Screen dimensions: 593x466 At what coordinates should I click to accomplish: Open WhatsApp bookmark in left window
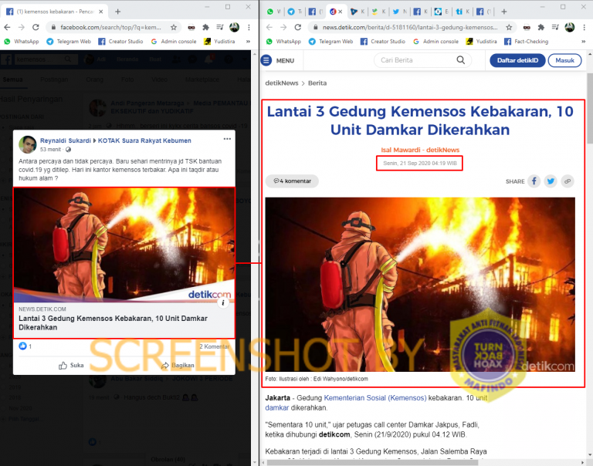(x=22, y=42)
